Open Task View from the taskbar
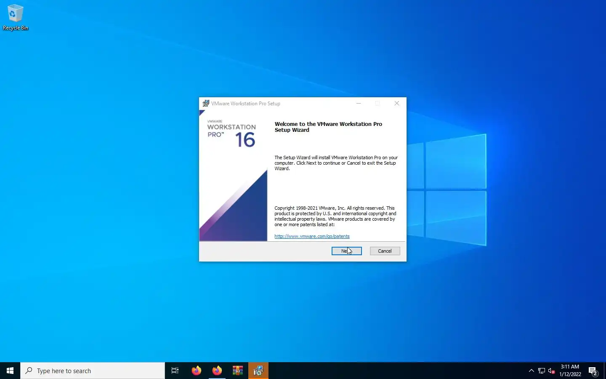The width and height of the screenshot is (606, 379). coord(175,371)
